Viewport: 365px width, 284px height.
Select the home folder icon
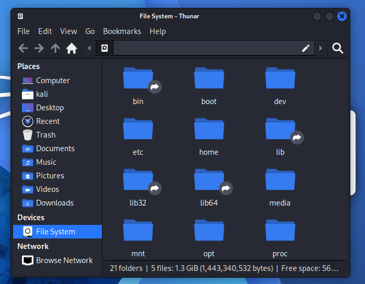click(209, 129)
